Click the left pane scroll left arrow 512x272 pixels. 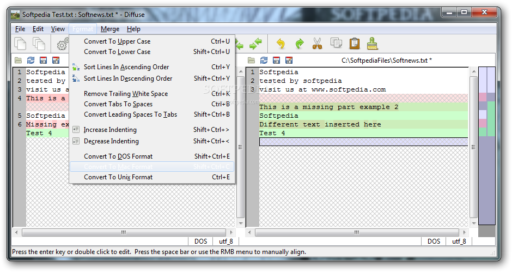point(17,232)
